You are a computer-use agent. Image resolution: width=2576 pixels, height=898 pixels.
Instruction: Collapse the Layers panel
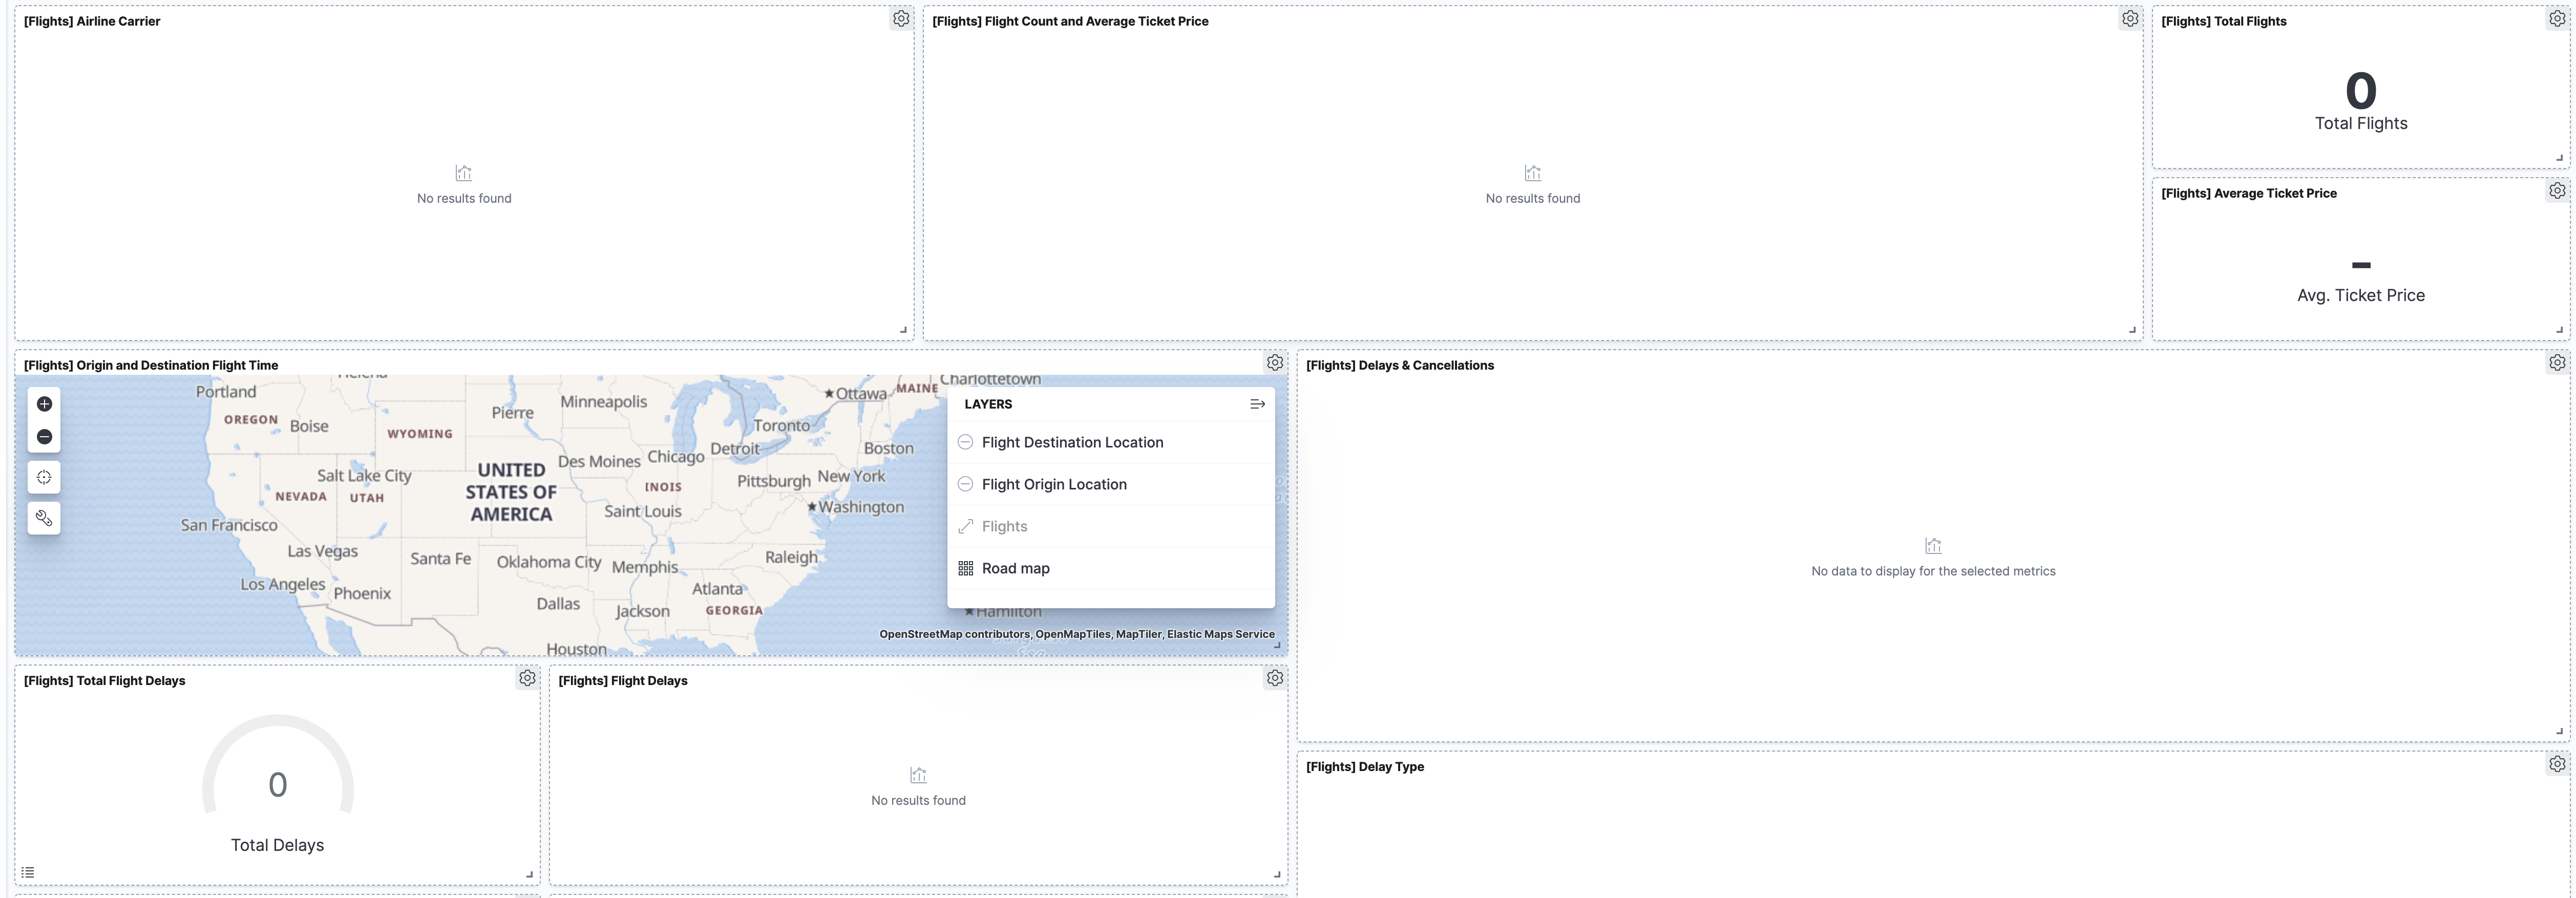tap(1257, 404)
